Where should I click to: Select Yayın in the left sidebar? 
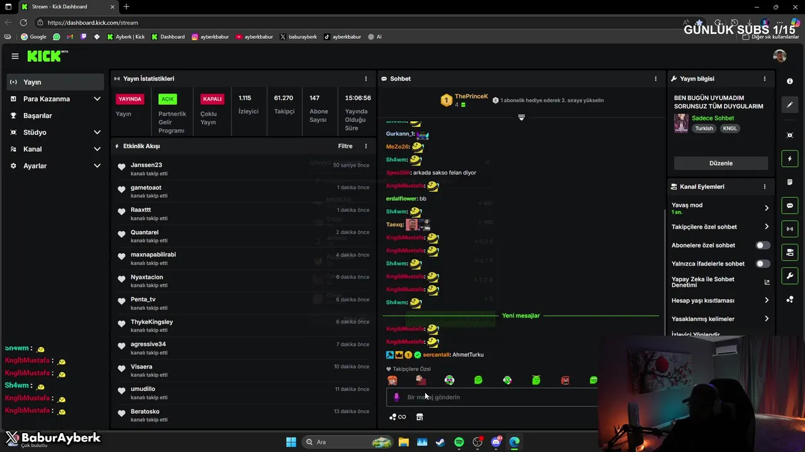click(55, 82)
